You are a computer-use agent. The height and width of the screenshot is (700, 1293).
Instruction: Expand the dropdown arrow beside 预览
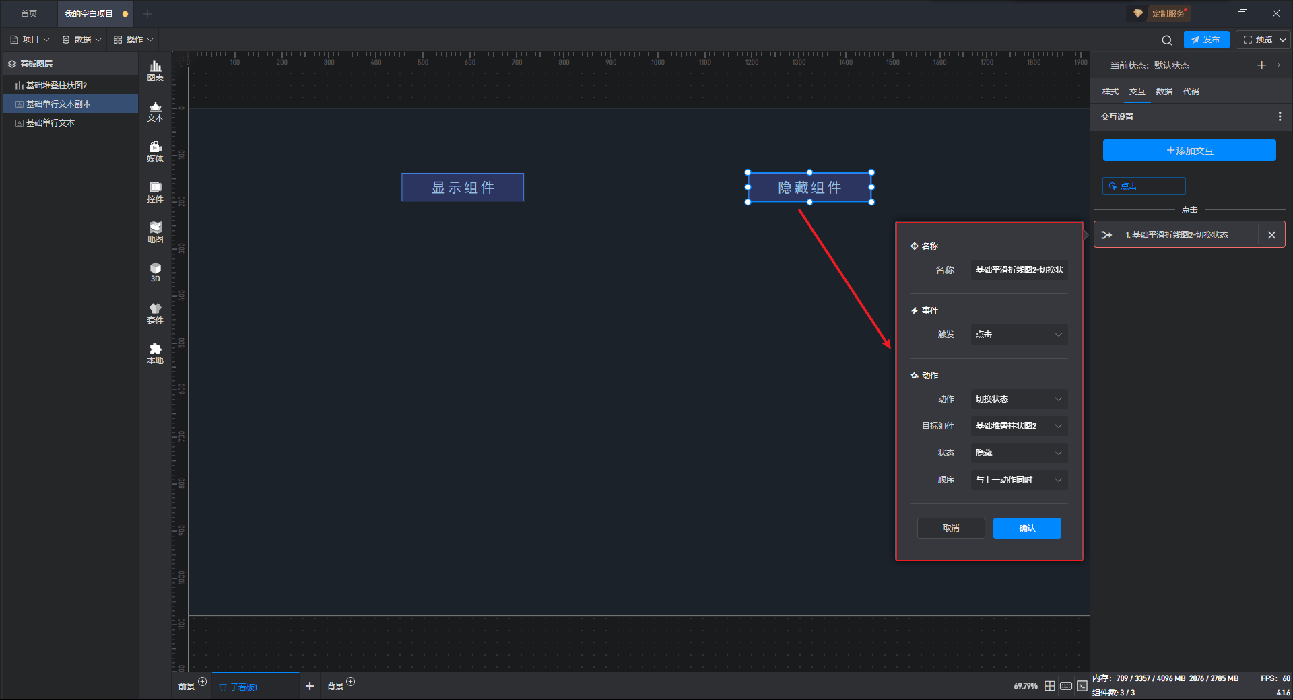click(1283, 40)
